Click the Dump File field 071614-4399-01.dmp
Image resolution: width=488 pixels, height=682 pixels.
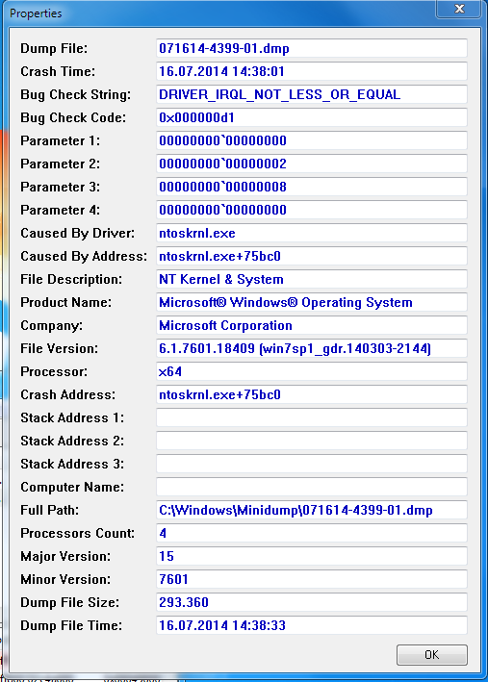point(312,48)
